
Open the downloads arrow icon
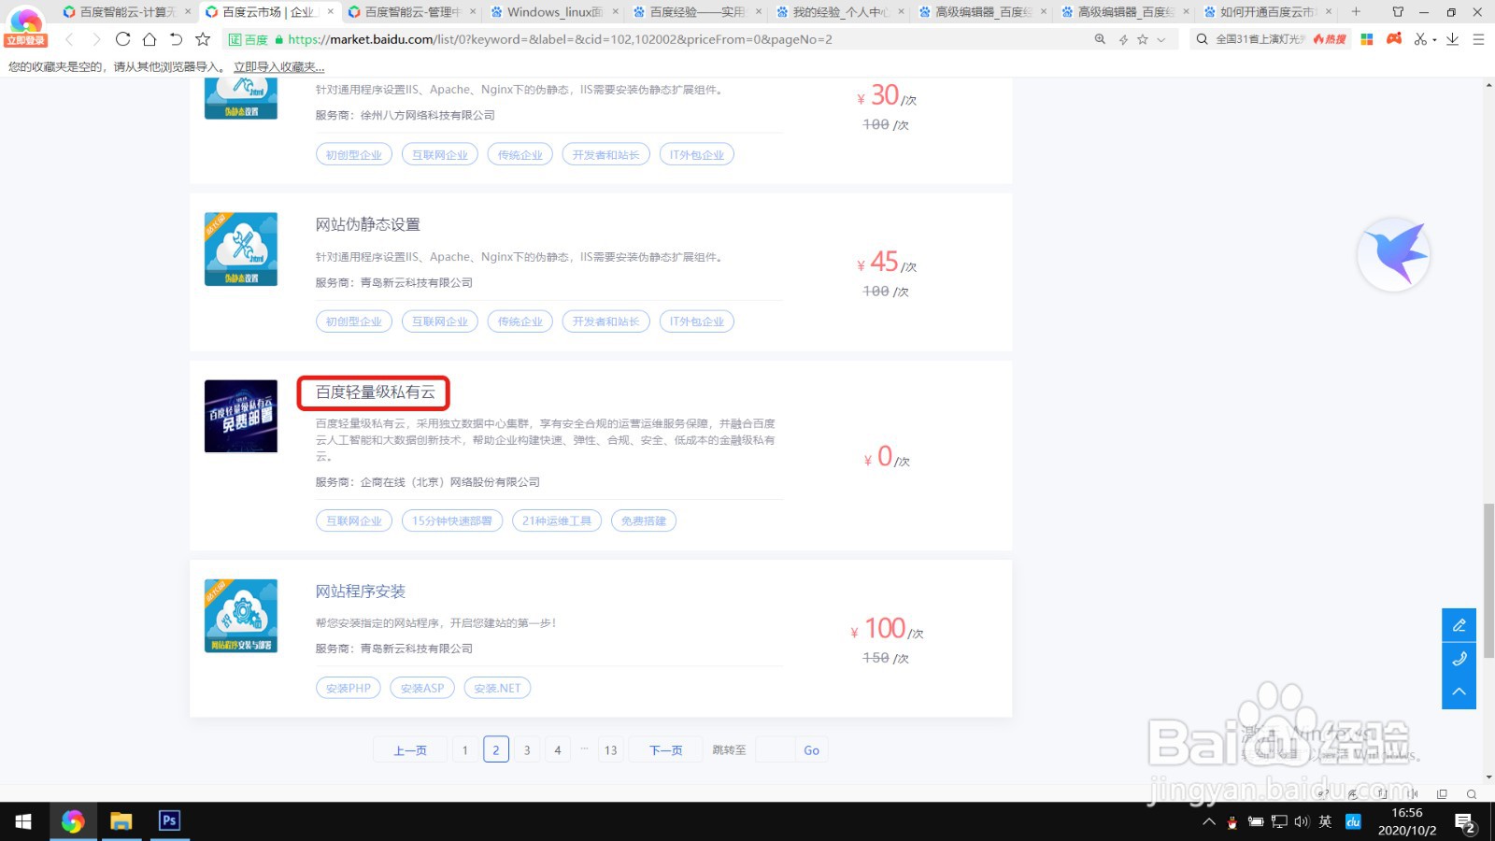(x=1452, y=39)
